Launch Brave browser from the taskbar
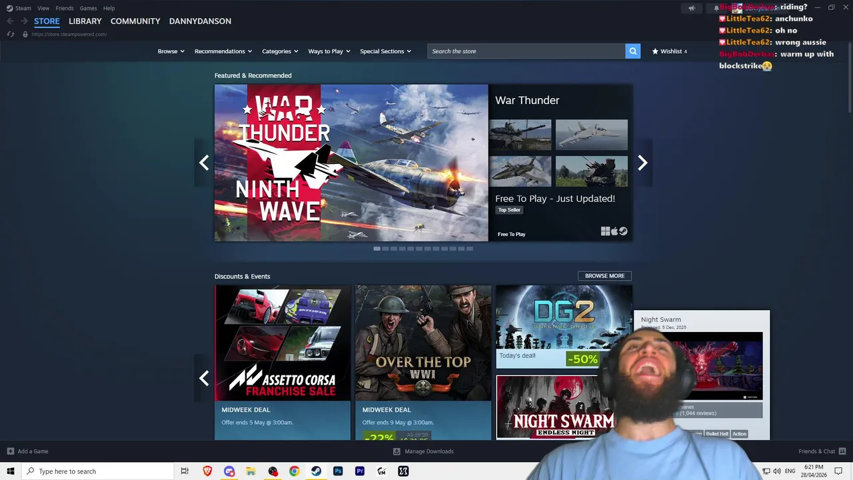 (x=207, y=471)
